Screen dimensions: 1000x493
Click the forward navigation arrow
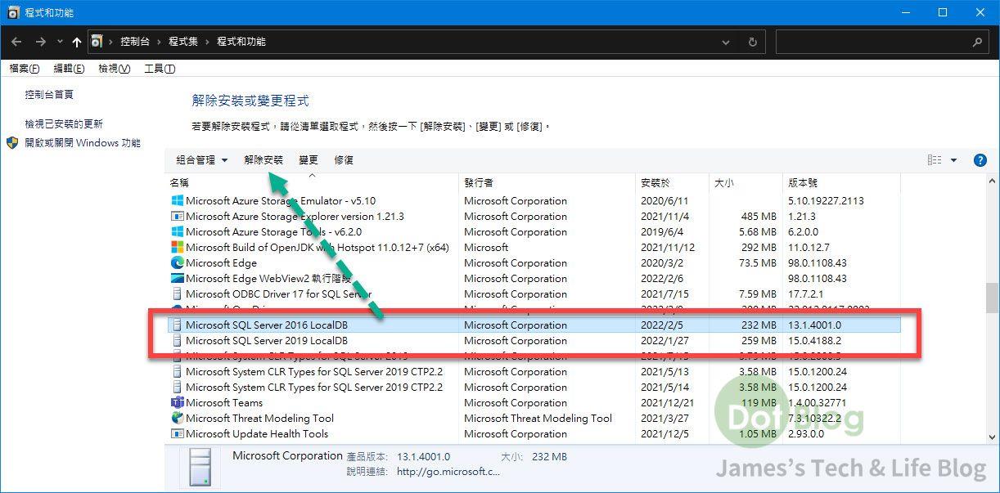[x=40, y=42]
